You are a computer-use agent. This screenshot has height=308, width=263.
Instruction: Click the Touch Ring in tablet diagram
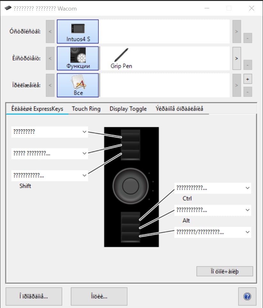(x=130, y=186)
